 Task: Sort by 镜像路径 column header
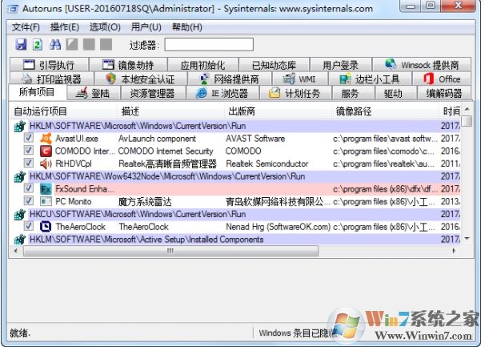click(385, 111)
